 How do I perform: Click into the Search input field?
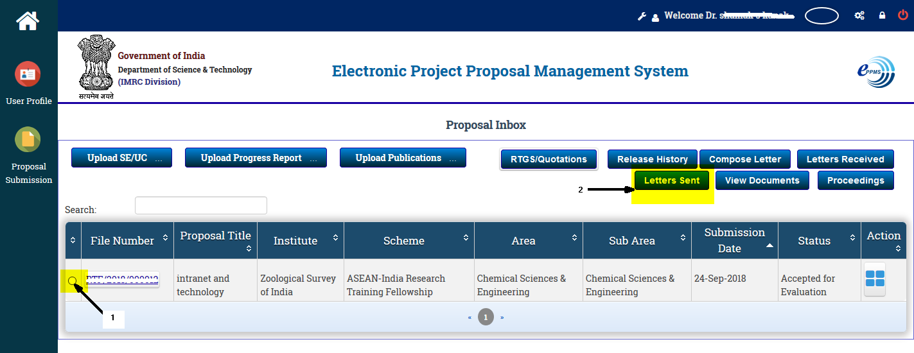(200, 205)
